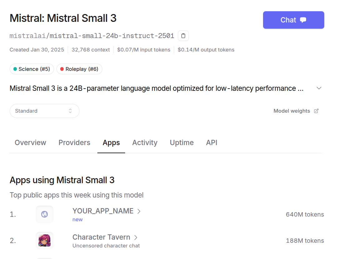Click the "640M tokens" value
Image resolution: width=362 pixels, height=259 pixels.
(305, 214)
